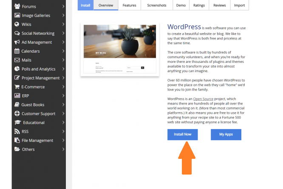Screen dimensions: 283x189
Task: Select the Customer Support label
Action: pyautogui.click(x=38, y=114)
